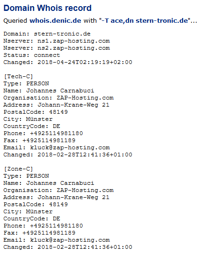Image resolution: width=213 pixels, height=255 pixels.
Task: Click the Status: connect line
Action: (32, 55)
